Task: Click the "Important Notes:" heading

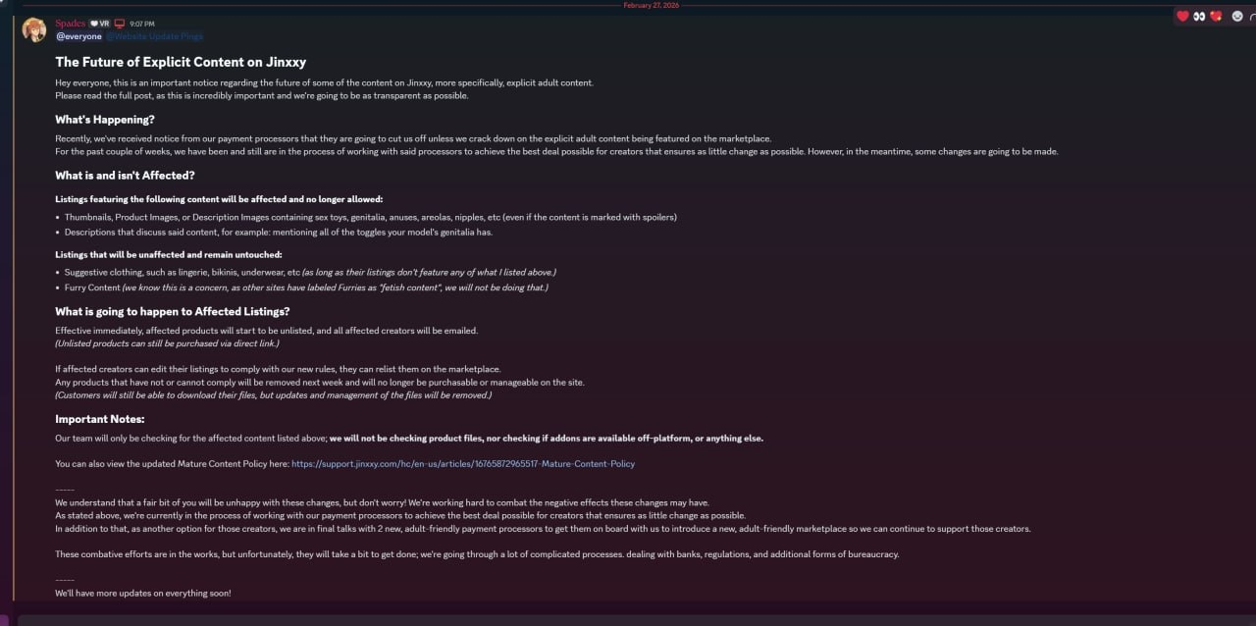Action: tap(100, 419)
